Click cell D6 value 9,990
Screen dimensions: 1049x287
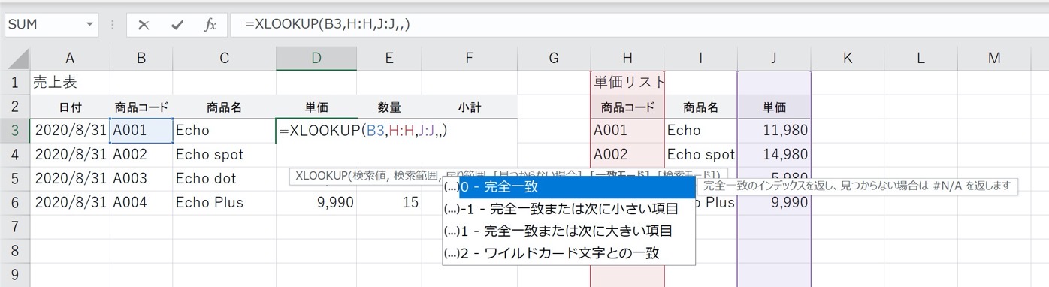pyautogui.click(x=316, y=203)
